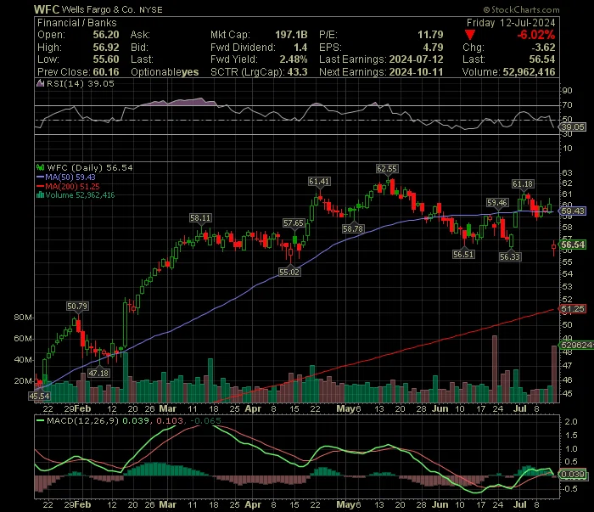Viewport: 594px width, 512px height.
Task: Click the 55.02 price low label
Action: [x=289, y=272]
